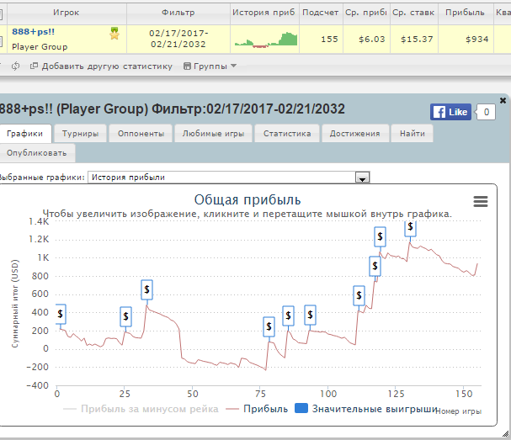This screenshot has width=511, height=440.
Task: Click the Facebook like count bubble
Action: (486, 112)
